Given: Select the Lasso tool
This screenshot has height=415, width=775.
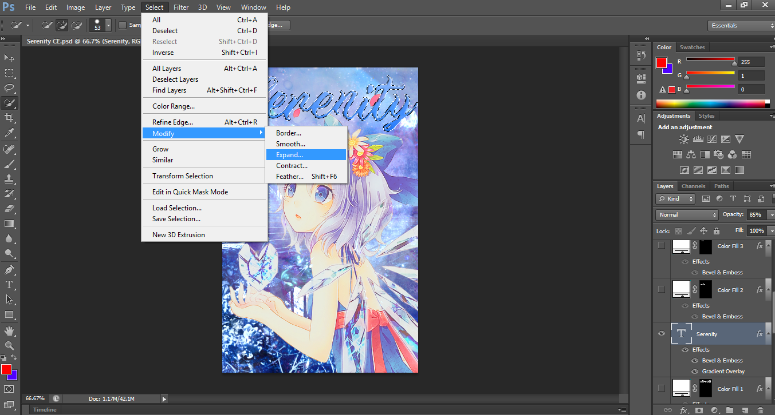Looking at the screenshot, I should coord(10,88).
